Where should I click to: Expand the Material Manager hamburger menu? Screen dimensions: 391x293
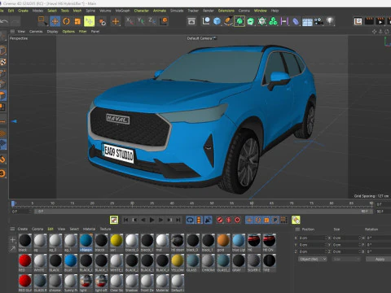coord(12,229)
